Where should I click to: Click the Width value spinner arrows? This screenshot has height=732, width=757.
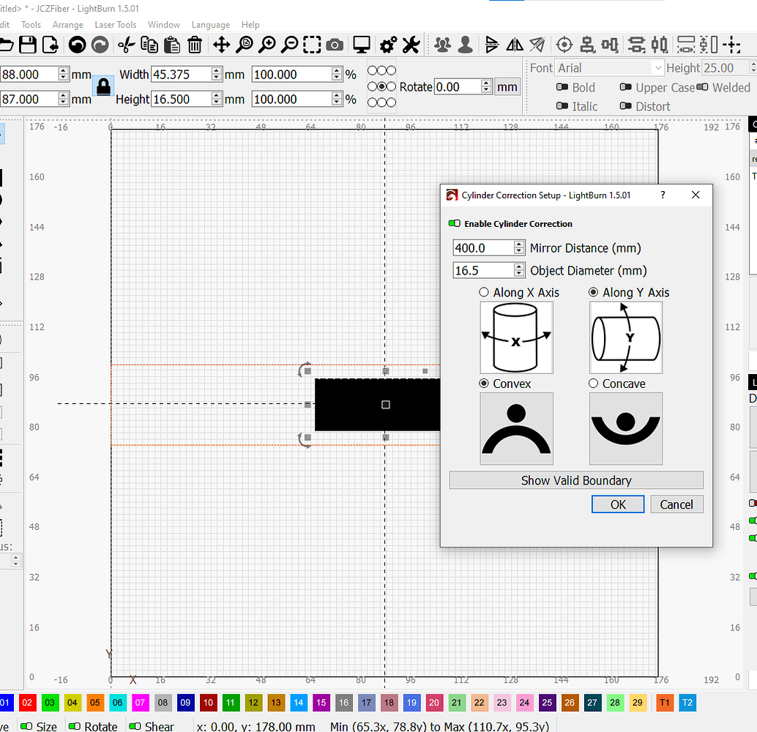coord(217,75)
